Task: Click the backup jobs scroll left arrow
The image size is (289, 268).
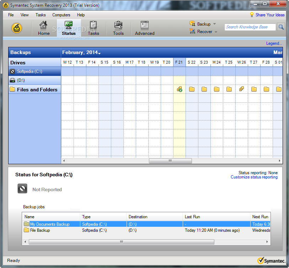Action: (25, 242)
